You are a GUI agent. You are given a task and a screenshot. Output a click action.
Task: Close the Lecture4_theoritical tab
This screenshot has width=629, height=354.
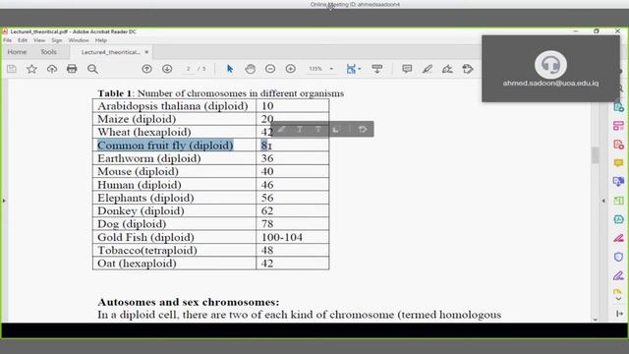(146, 52)
